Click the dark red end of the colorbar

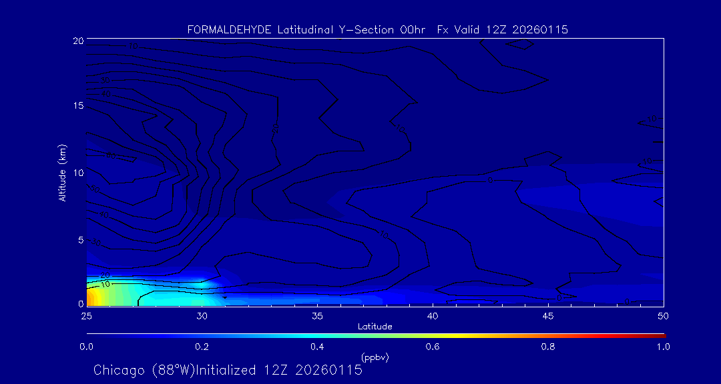[661, 335]
